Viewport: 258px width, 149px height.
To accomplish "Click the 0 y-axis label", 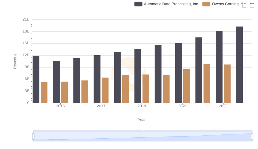I will [28, 103].
